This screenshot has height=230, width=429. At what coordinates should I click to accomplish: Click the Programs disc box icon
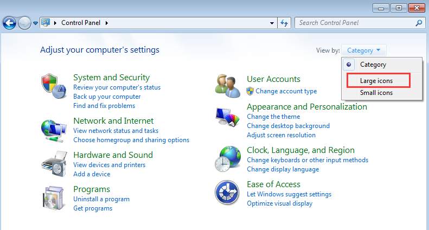53,197
